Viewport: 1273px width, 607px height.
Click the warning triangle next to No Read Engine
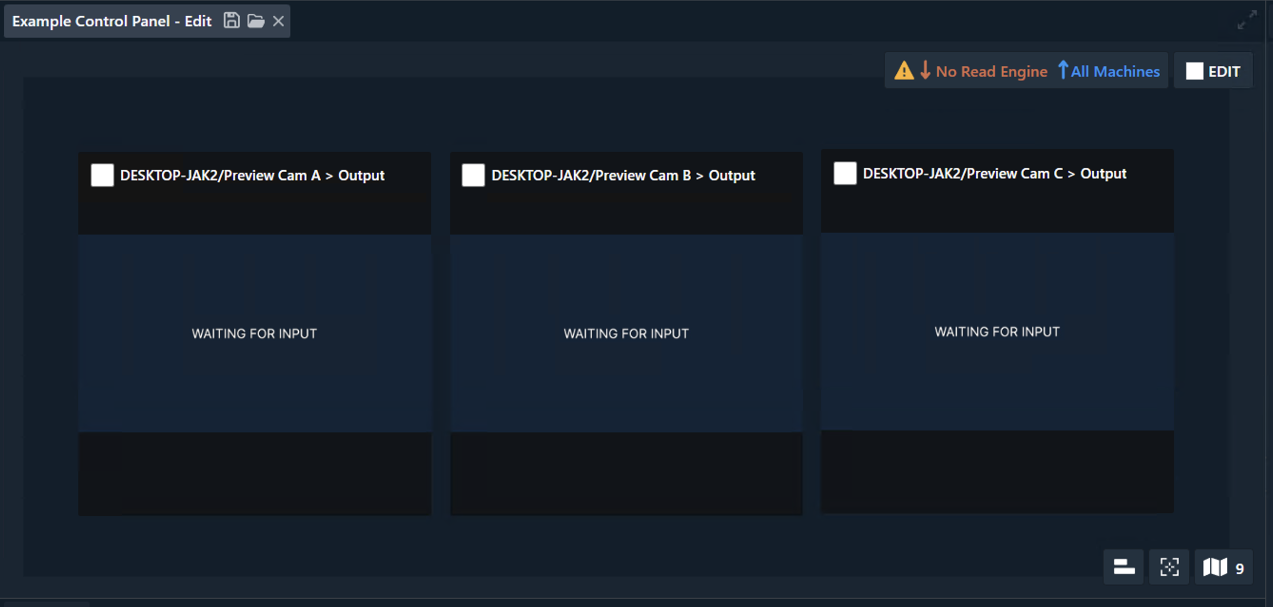pyautogui.click(x=904, y=71)
